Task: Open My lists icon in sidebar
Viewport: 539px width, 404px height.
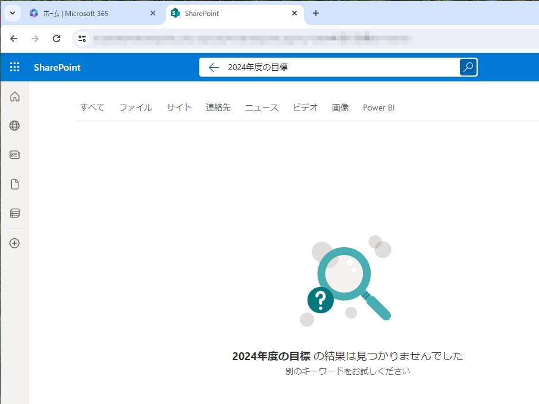Action: point(15,213)
